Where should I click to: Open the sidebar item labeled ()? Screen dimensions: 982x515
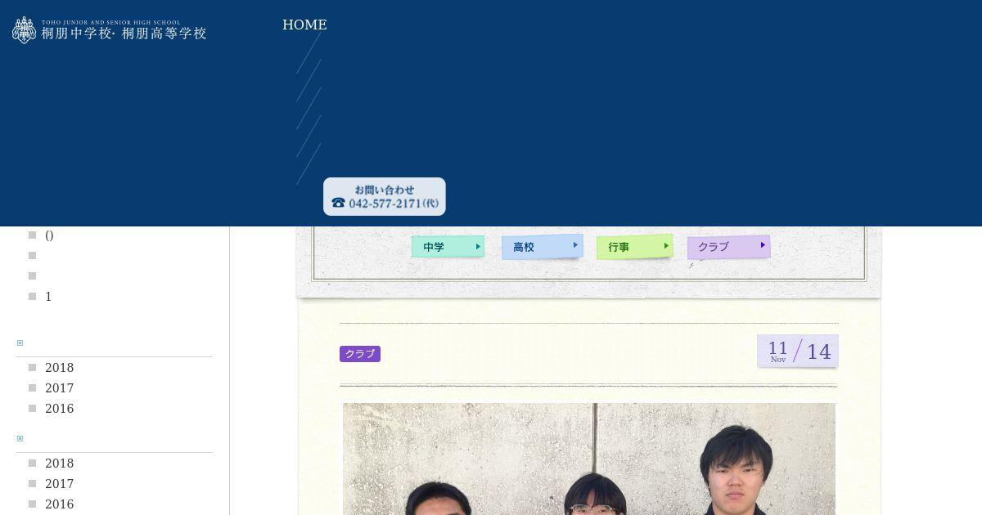coord(49,235)
